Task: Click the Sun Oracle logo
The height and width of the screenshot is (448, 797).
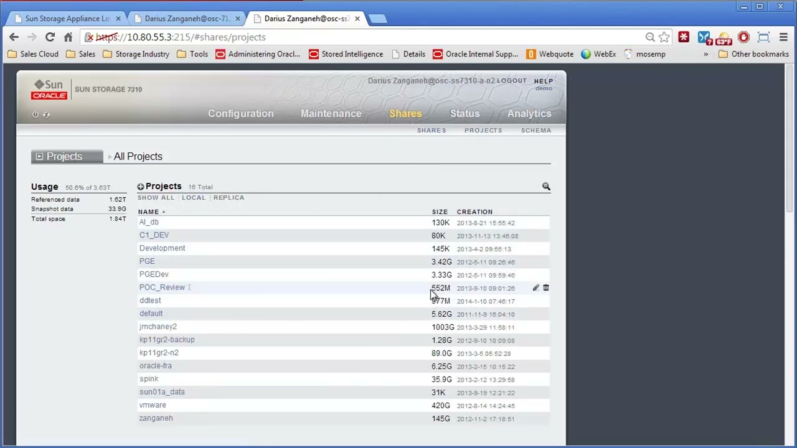Action: point(49,90)
